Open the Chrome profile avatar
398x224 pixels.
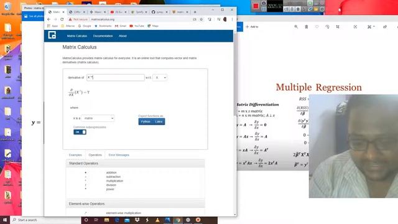coord(225,19)
